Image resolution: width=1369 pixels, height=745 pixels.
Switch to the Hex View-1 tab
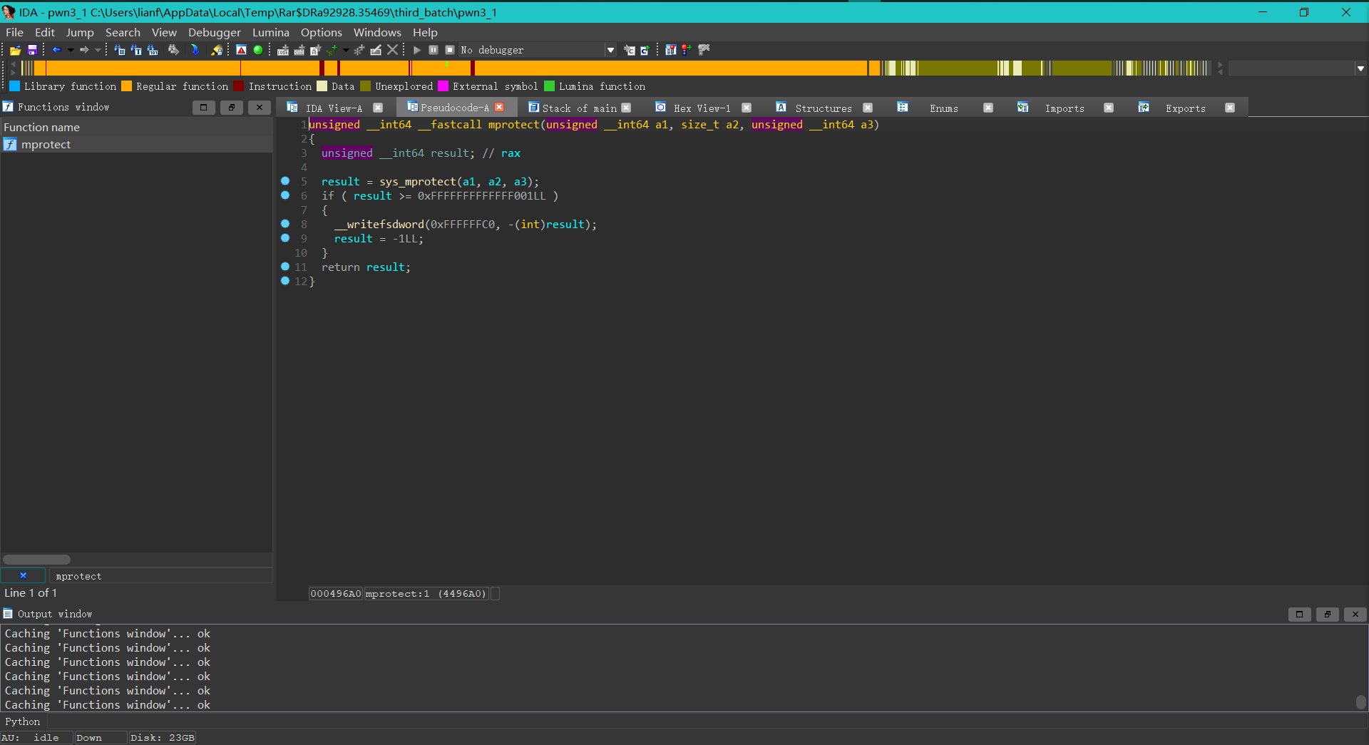[x=702, y=108]
